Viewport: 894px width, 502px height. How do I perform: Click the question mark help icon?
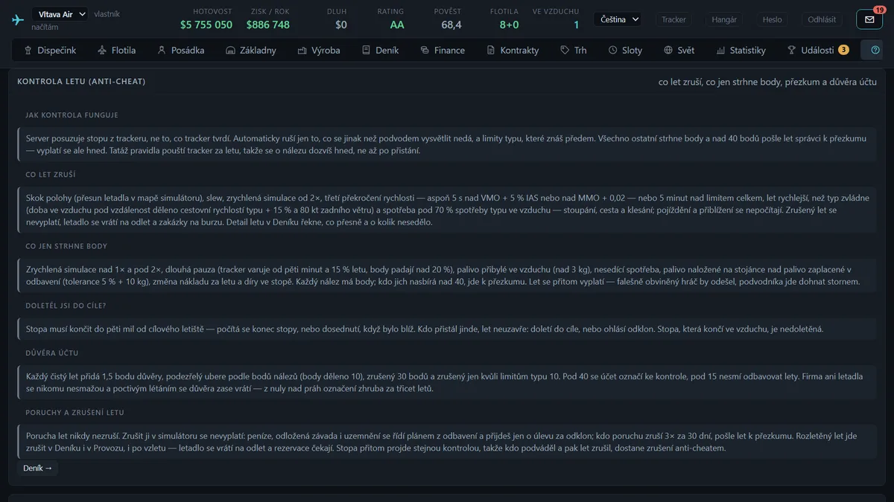875,50
